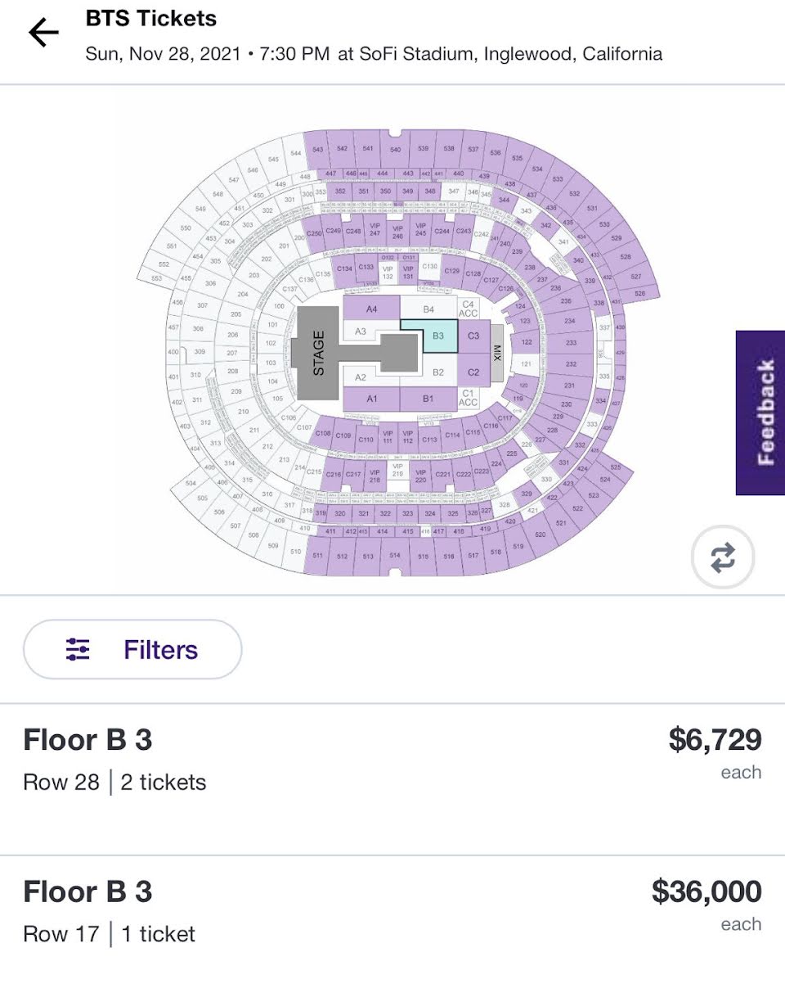Select floor section A4 on map

(x=371, y=309)
